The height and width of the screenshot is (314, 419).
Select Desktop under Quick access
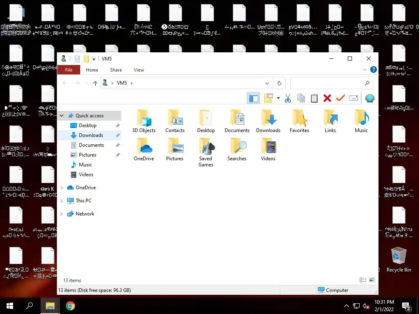click(x=88, y=126)
